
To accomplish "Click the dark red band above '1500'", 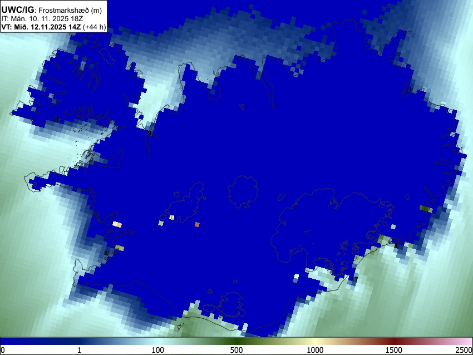I will click(x=393, y=341).
